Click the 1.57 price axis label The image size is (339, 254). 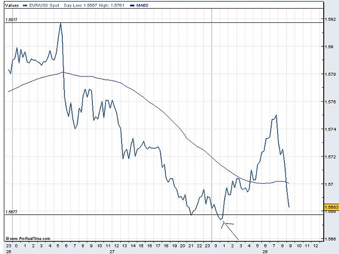329,184
